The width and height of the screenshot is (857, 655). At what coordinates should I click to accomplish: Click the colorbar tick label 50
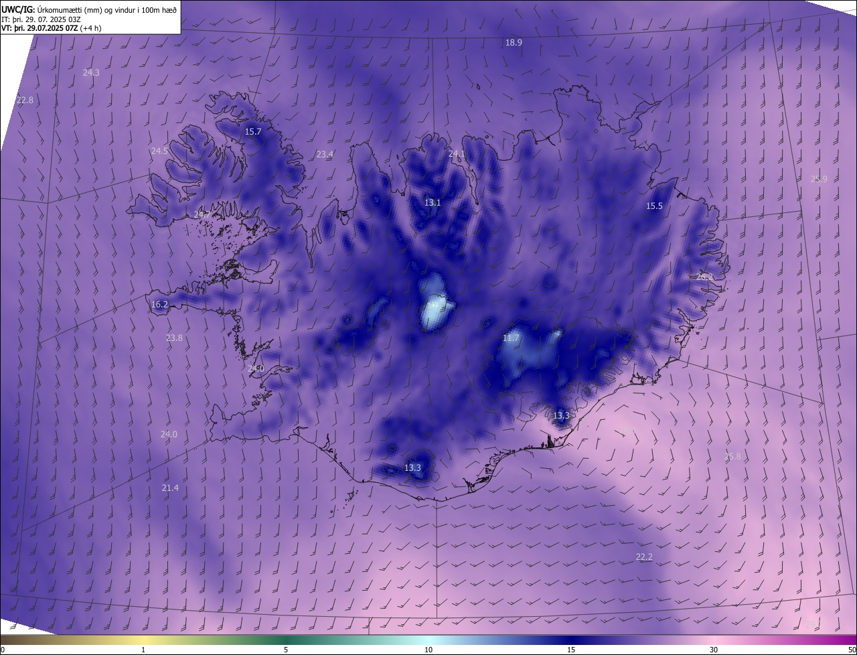tap(852, 650)
